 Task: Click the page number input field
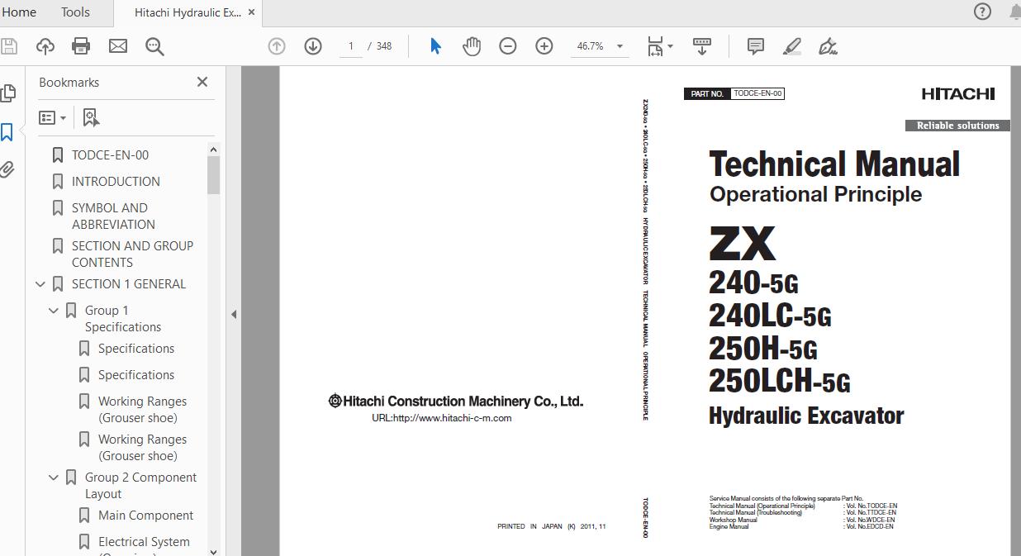pos(351,46)
